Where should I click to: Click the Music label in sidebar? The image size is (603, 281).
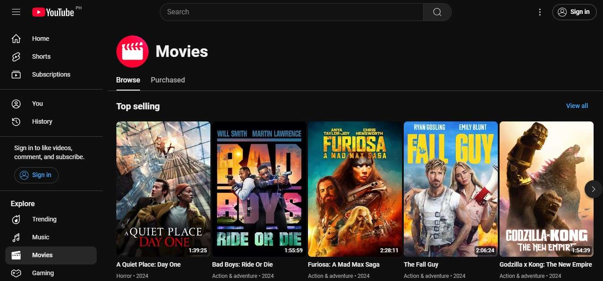(41, 237)
